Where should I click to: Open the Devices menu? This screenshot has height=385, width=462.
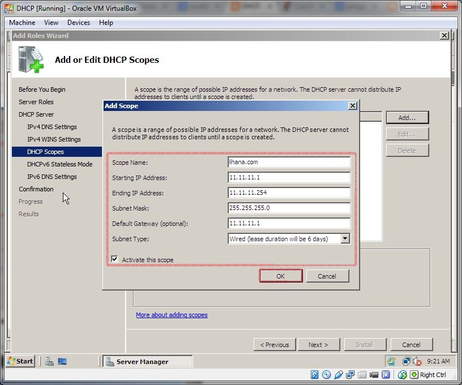[x=78, y=23]
